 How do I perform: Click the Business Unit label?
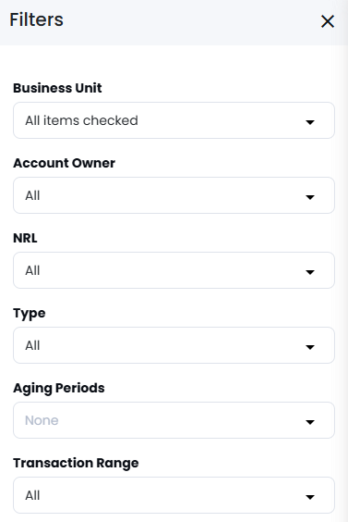coord(57,88)
